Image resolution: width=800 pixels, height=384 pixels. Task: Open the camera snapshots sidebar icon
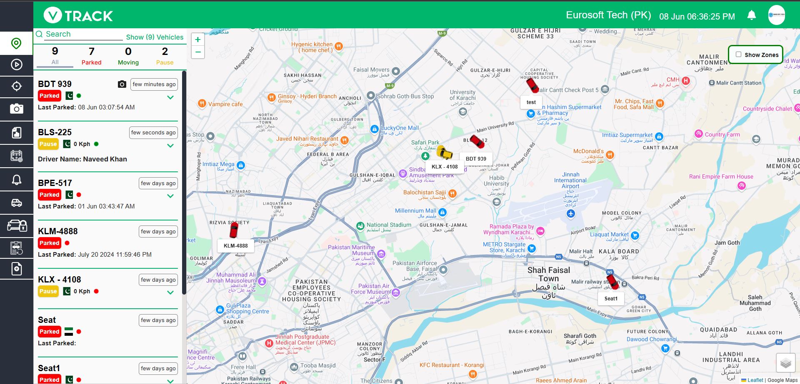(x=16, y=109)
